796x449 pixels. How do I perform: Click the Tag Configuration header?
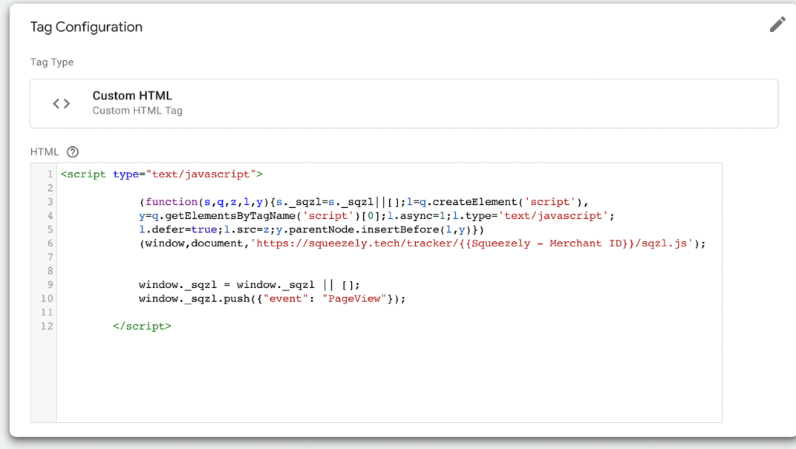86,27
